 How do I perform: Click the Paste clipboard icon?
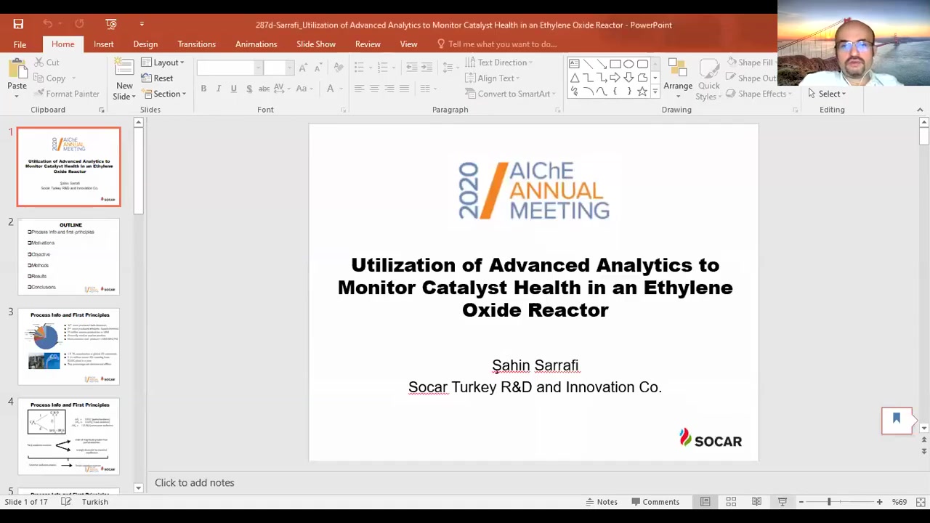point(17,70)
